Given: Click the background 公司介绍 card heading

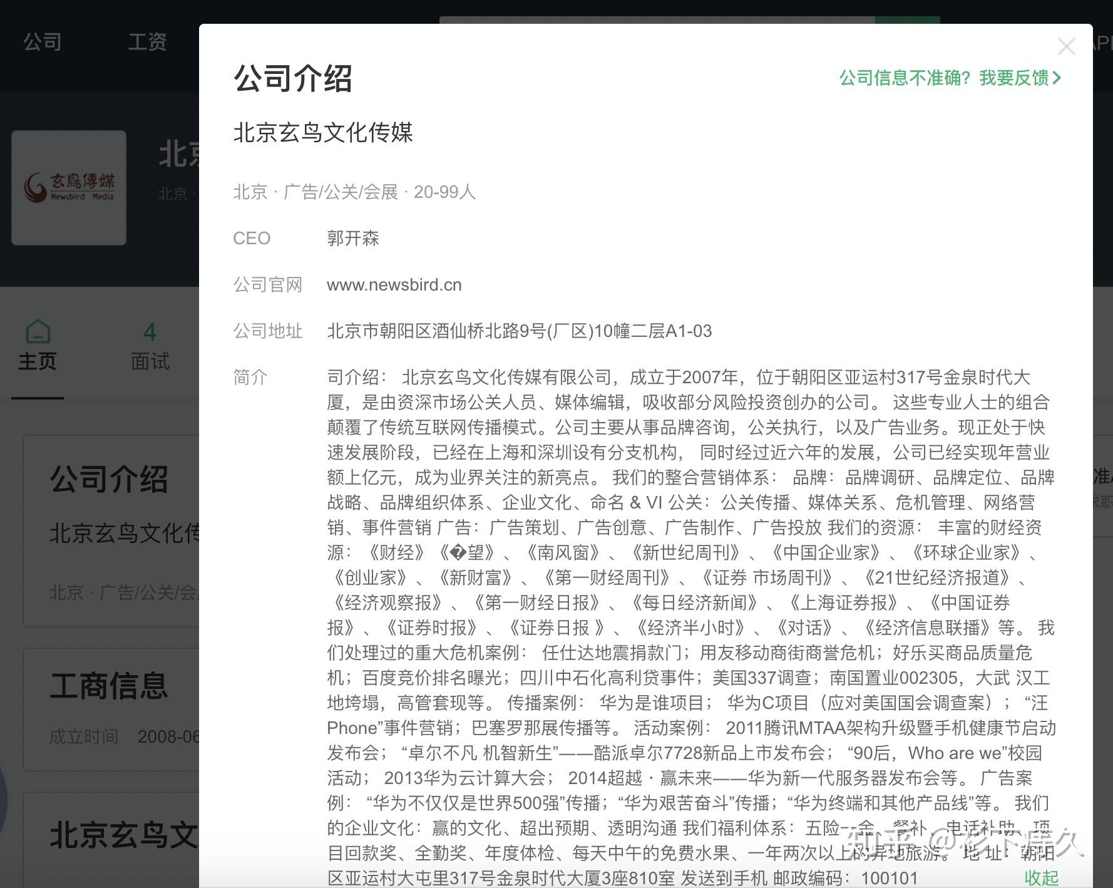Looking at the screenshot, I should click(109, 479).
